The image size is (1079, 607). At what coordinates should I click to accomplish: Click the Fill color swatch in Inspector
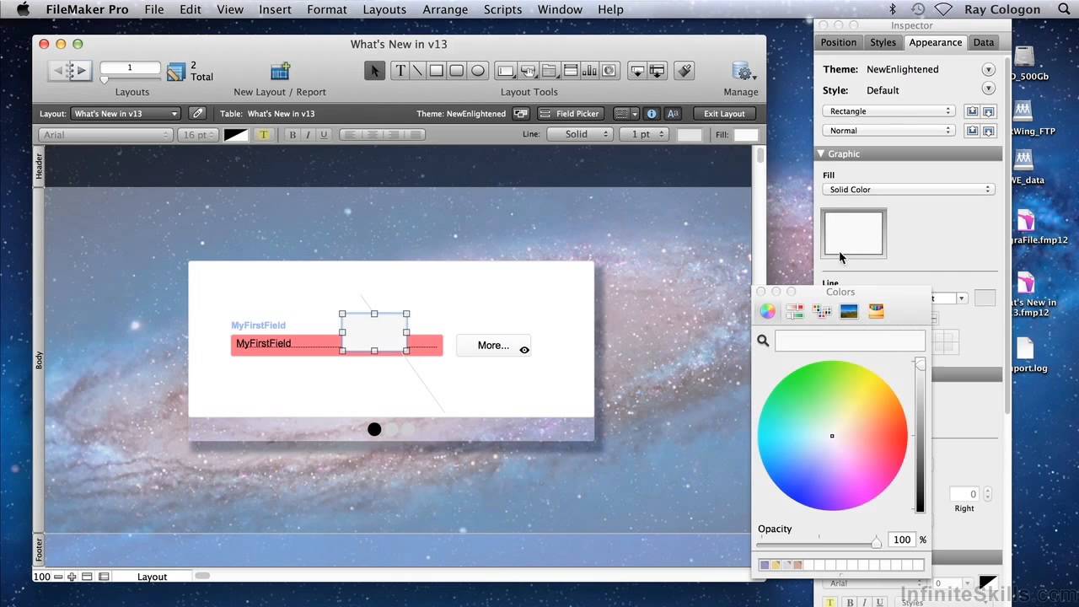[853, 234]
